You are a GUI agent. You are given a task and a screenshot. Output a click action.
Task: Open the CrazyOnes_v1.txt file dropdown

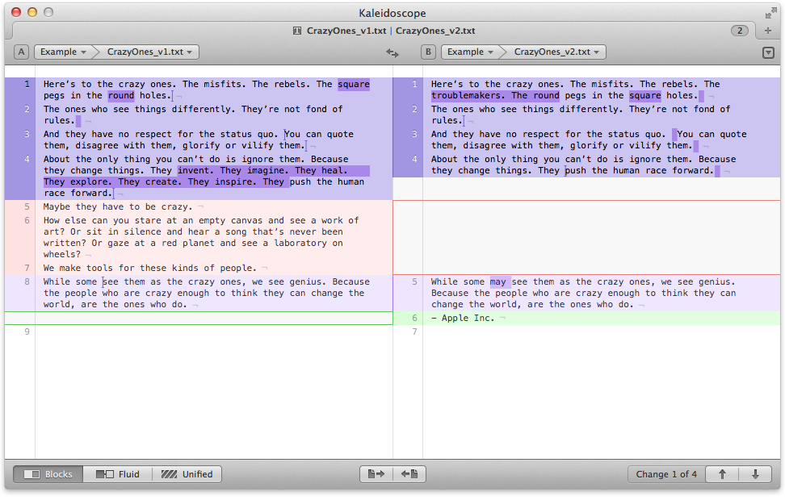149,52
